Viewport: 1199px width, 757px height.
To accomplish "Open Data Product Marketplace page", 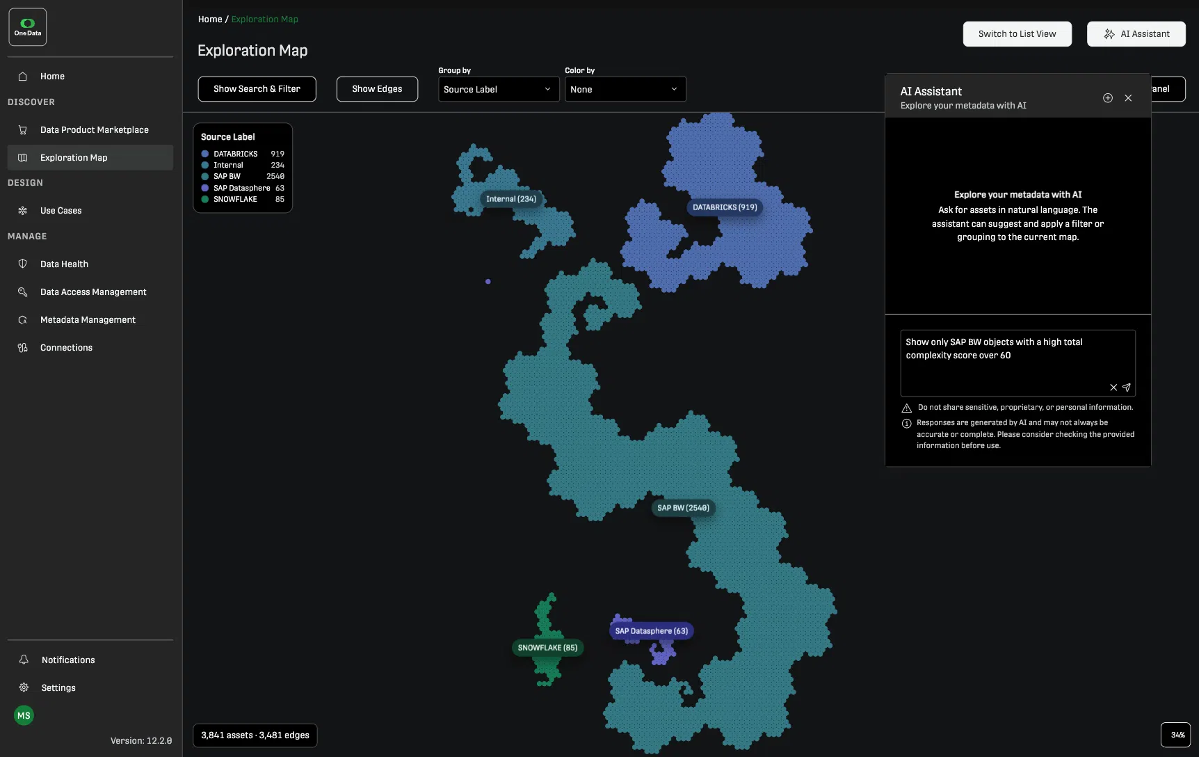I will [x=90, y=130].
